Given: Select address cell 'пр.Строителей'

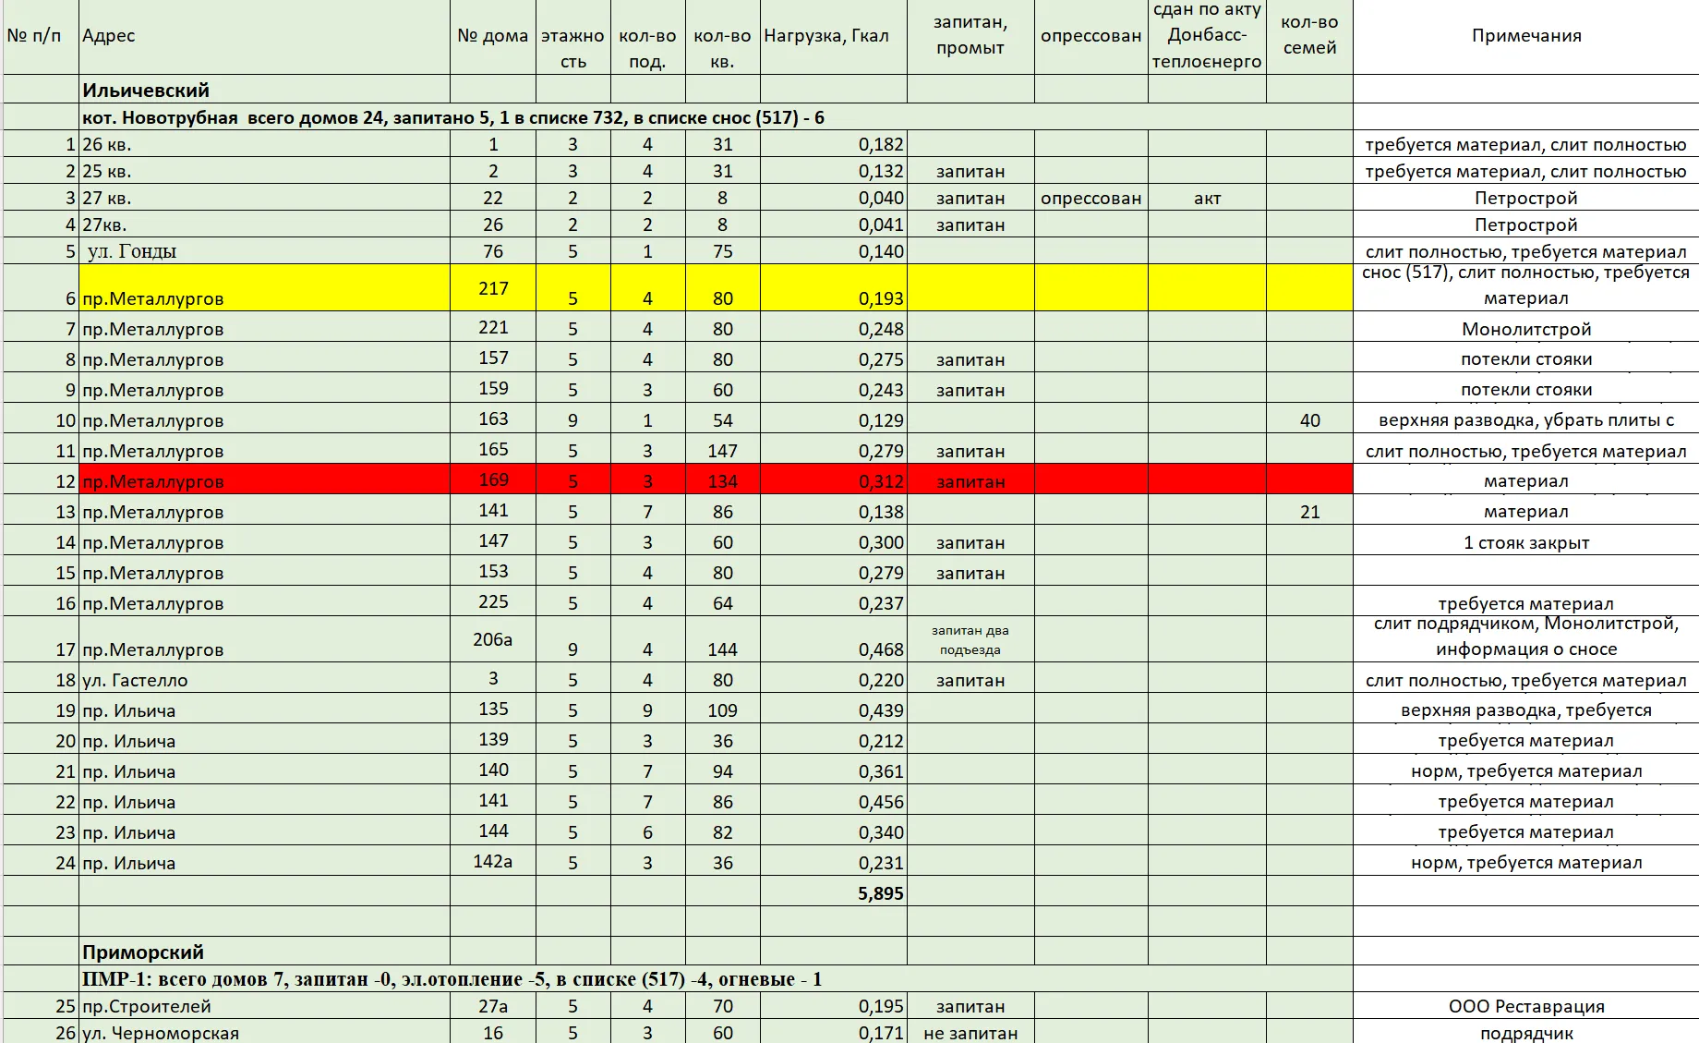Looking at the screenshot, I should click(x=264, y=1006).
